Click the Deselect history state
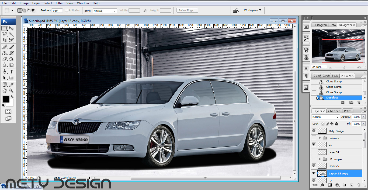This screenshot has width=368, height=190. pos(337,98)
